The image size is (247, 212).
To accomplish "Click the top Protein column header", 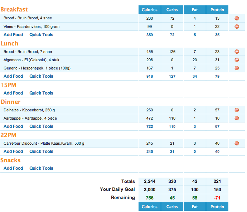I will pyautogui.click(x=217, y=10).
